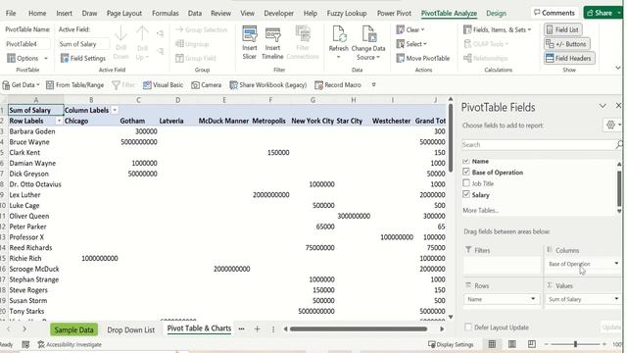This screenshot has width=627, height=353.
Task: Switch to the Design tab
Action: tap(497, 13)
